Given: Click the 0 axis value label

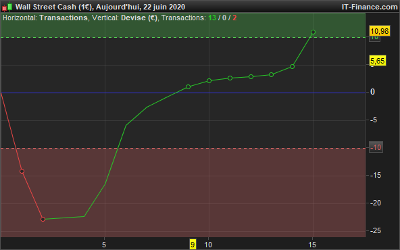Looking at the screenshot, I should click(372, 92).
